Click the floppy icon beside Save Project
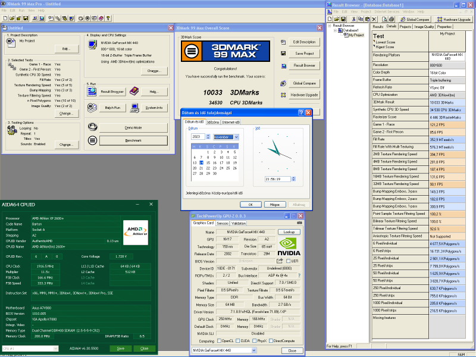Image resolution: width=476 pixels, height=357 pixels. (x=283, y=54)
